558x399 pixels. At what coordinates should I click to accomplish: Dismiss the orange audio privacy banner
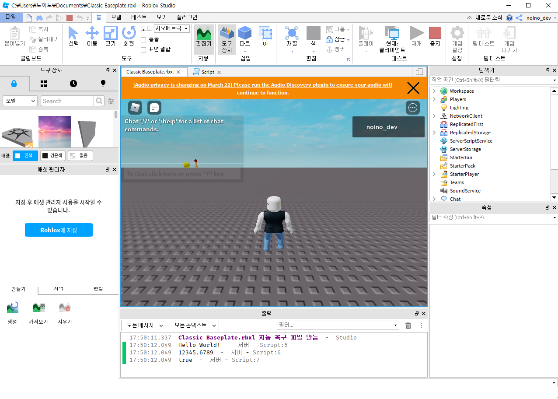pyautogui.click(x=413, y=88)
